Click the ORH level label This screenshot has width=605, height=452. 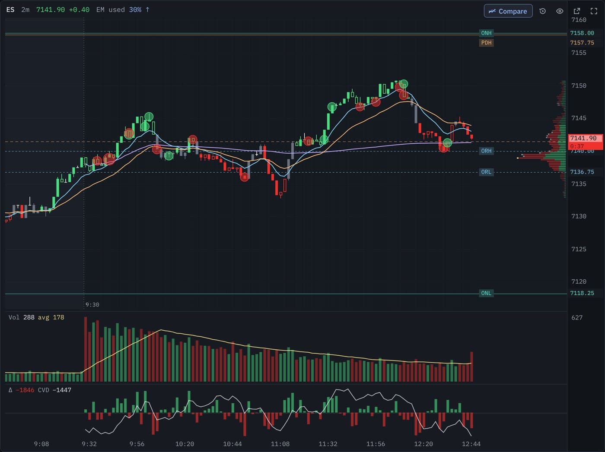coord(487,151)
